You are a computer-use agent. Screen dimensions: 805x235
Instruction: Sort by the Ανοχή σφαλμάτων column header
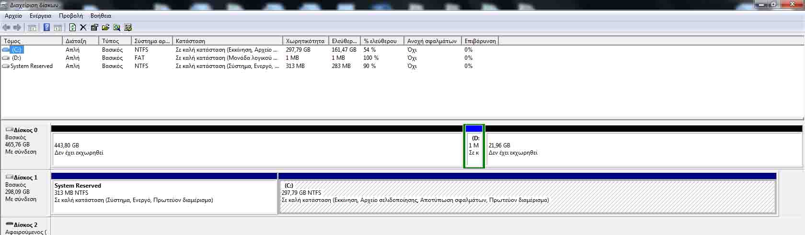(433, 41)
